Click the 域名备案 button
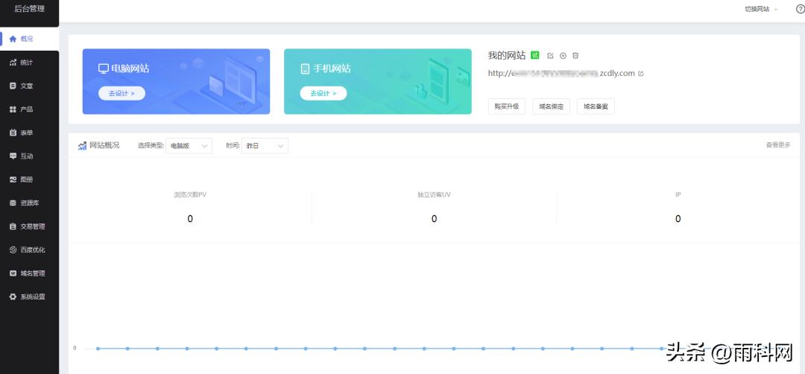The image size is (805, 374). [x=596, y=107]
